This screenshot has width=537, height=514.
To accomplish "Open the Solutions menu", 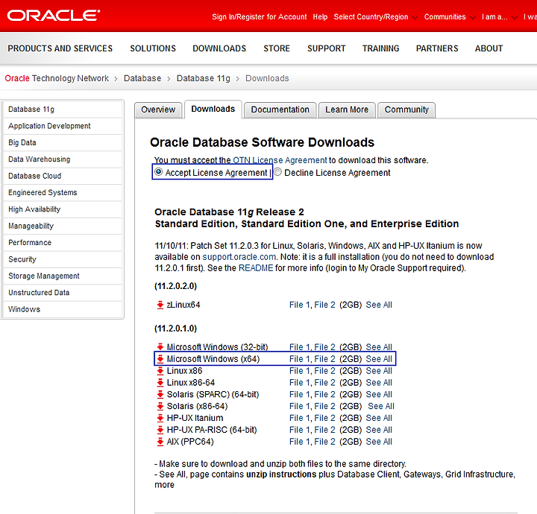I will [153, 48].
